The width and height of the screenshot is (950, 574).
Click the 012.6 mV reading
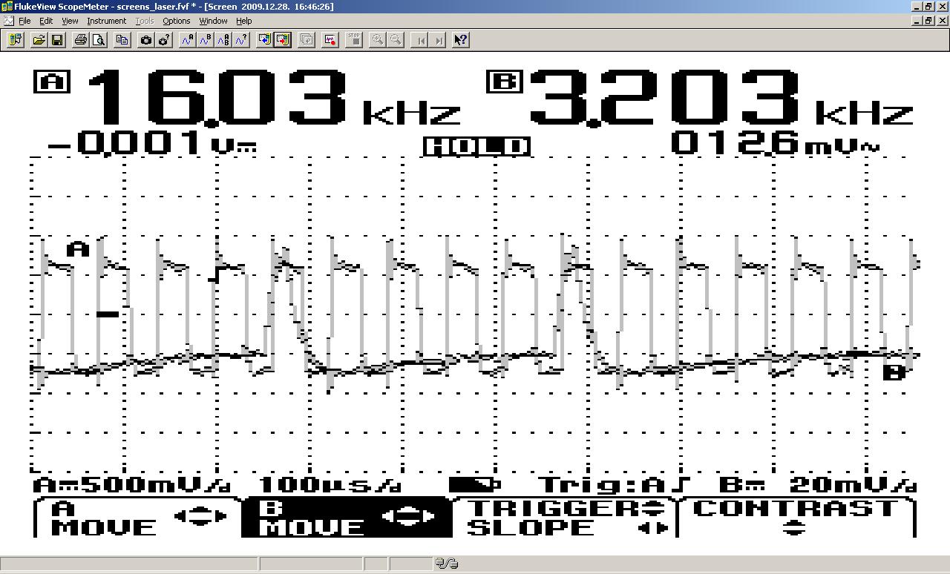point(776,142)
